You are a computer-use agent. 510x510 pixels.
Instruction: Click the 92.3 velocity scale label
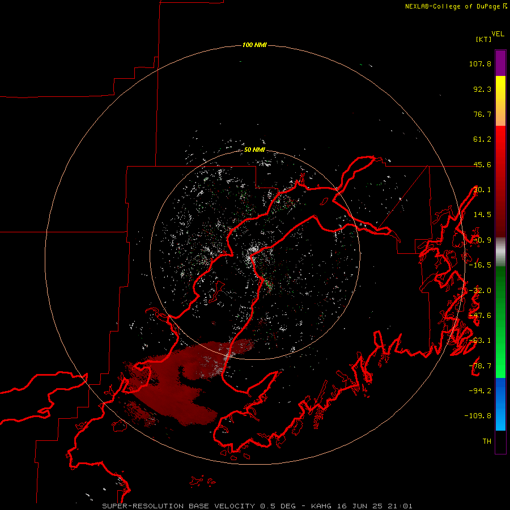tap(482, 89)
